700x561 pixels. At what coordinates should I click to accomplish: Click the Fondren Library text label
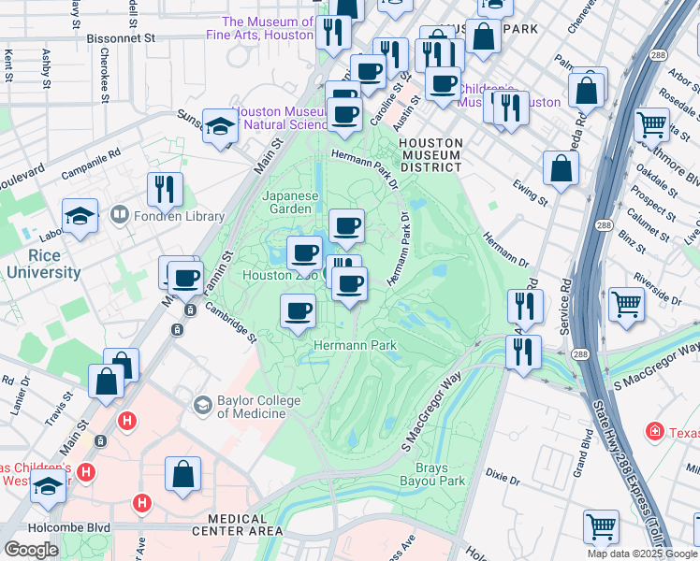(179, 216)
